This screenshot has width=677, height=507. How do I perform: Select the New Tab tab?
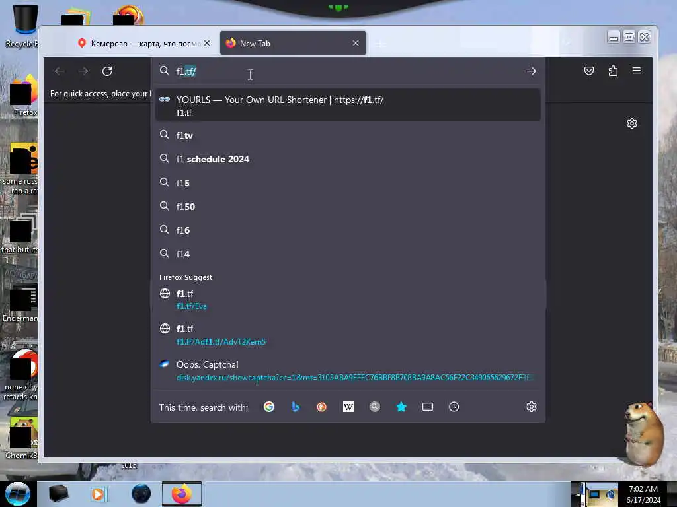click(293, 43)
